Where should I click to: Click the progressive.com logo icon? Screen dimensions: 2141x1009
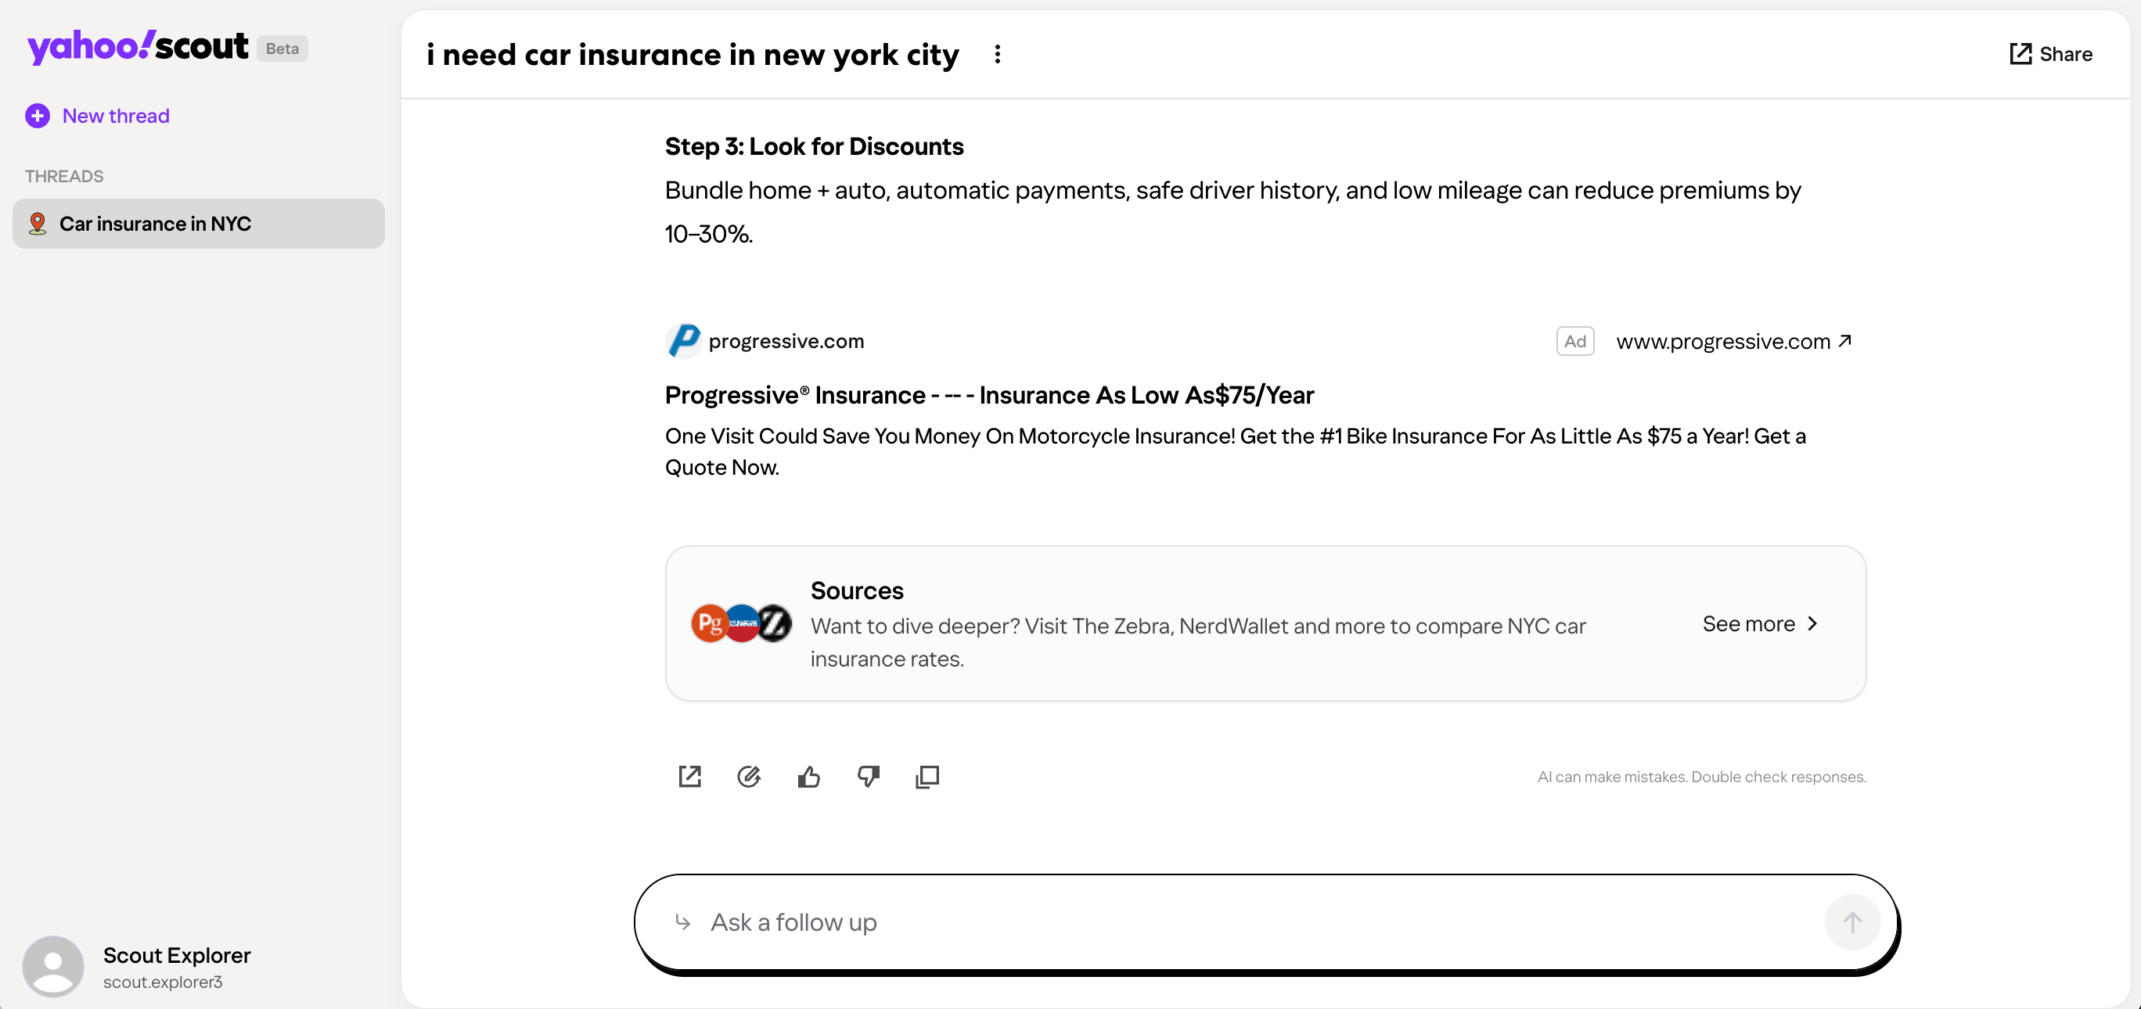click(x=683, y=340)
